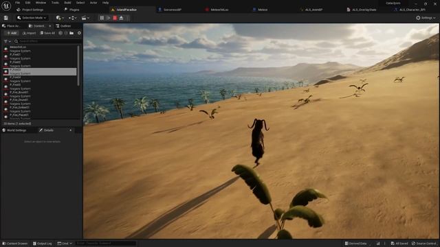The image size is (440, 247).
Task: Open the Content Drawer
Action: click(15, 244)
